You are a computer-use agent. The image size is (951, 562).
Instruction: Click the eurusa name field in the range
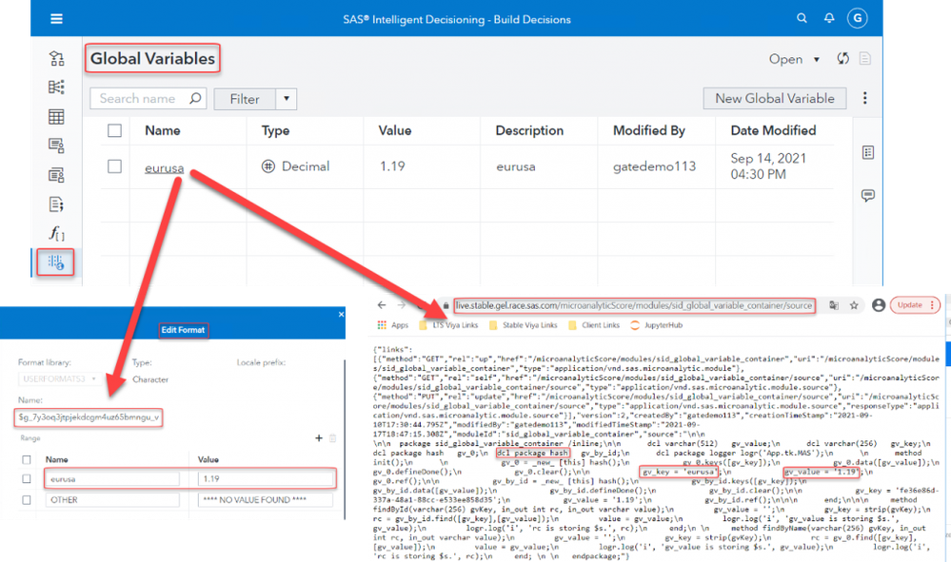point(113,479)
